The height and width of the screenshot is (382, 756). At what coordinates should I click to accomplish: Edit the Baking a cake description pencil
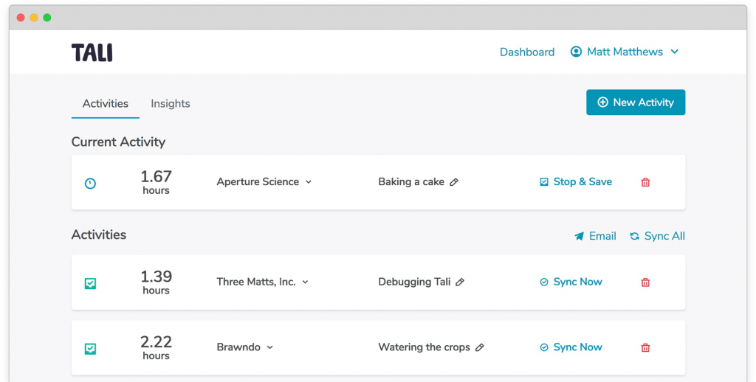[x=454, y=182]
